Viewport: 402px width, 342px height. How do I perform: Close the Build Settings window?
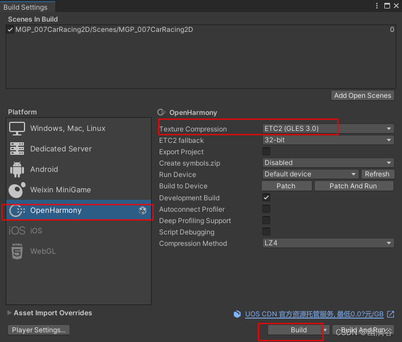tap(396, 6)
